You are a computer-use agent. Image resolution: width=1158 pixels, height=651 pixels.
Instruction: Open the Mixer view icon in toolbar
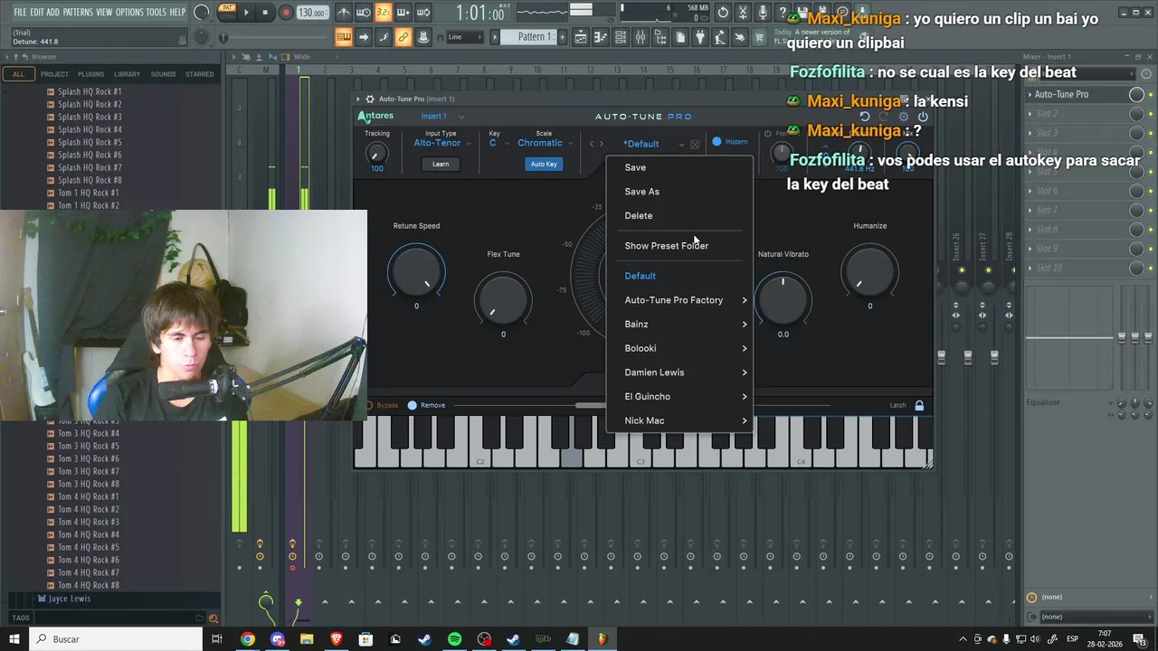641,37
